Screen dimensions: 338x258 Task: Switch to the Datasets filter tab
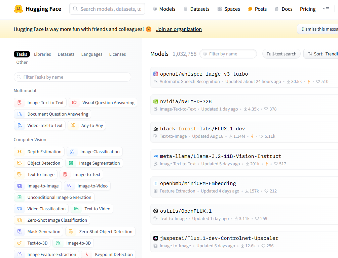66,54
